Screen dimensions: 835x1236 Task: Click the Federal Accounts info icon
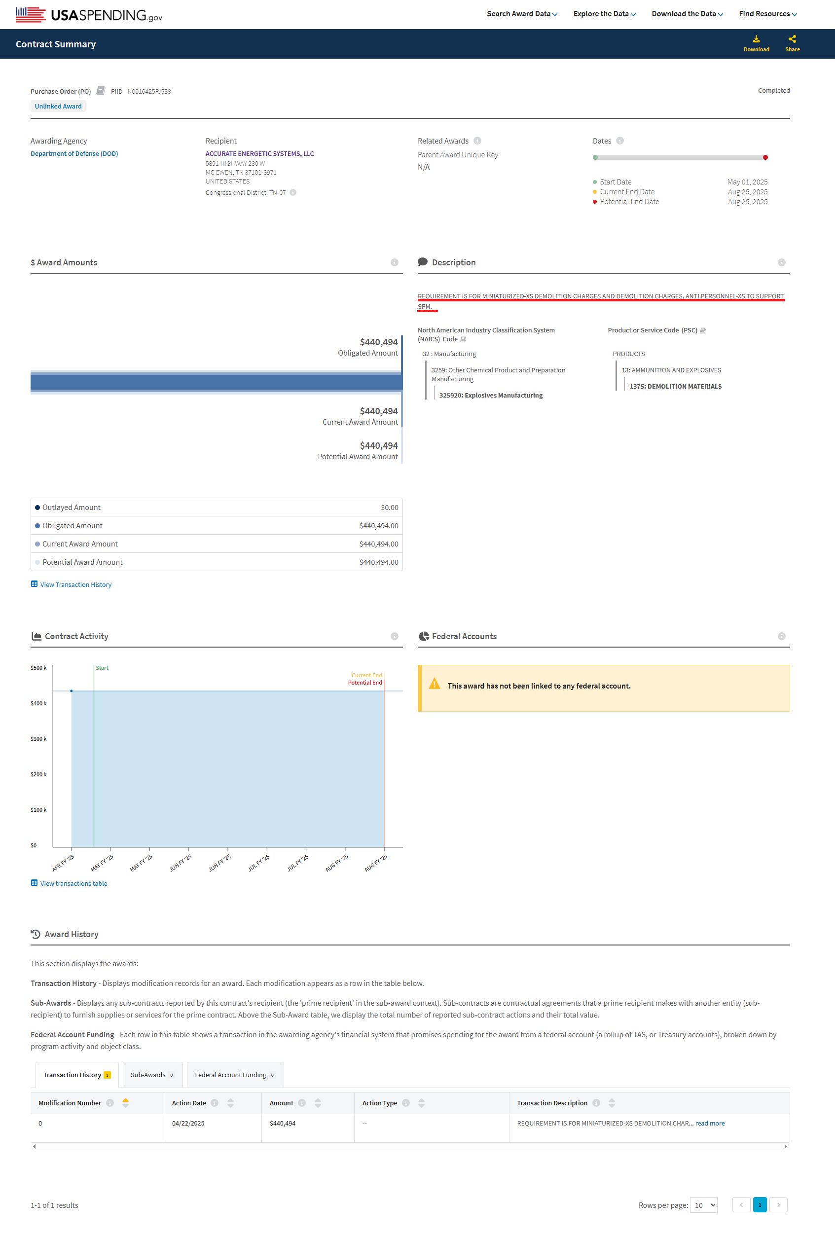coord(781,636)
